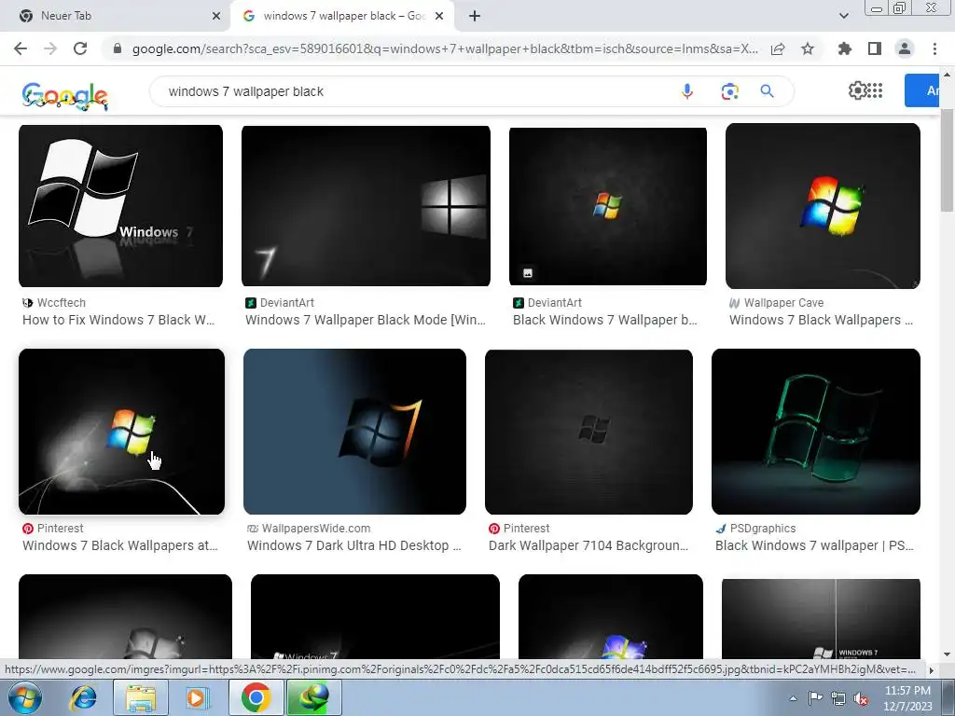Screen dimensions: 955x716
Task: Click the Wccftech source label
Action: [x=61, y=303]
